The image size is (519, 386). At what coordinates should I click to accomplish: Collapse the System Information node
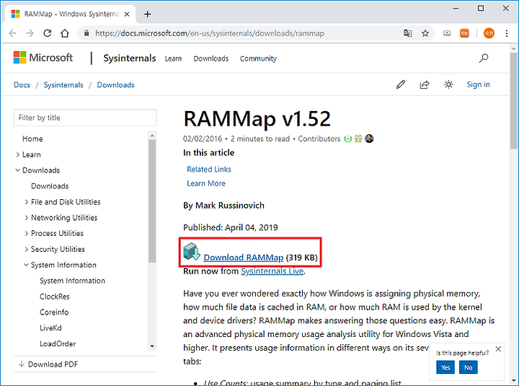[27, 265]
